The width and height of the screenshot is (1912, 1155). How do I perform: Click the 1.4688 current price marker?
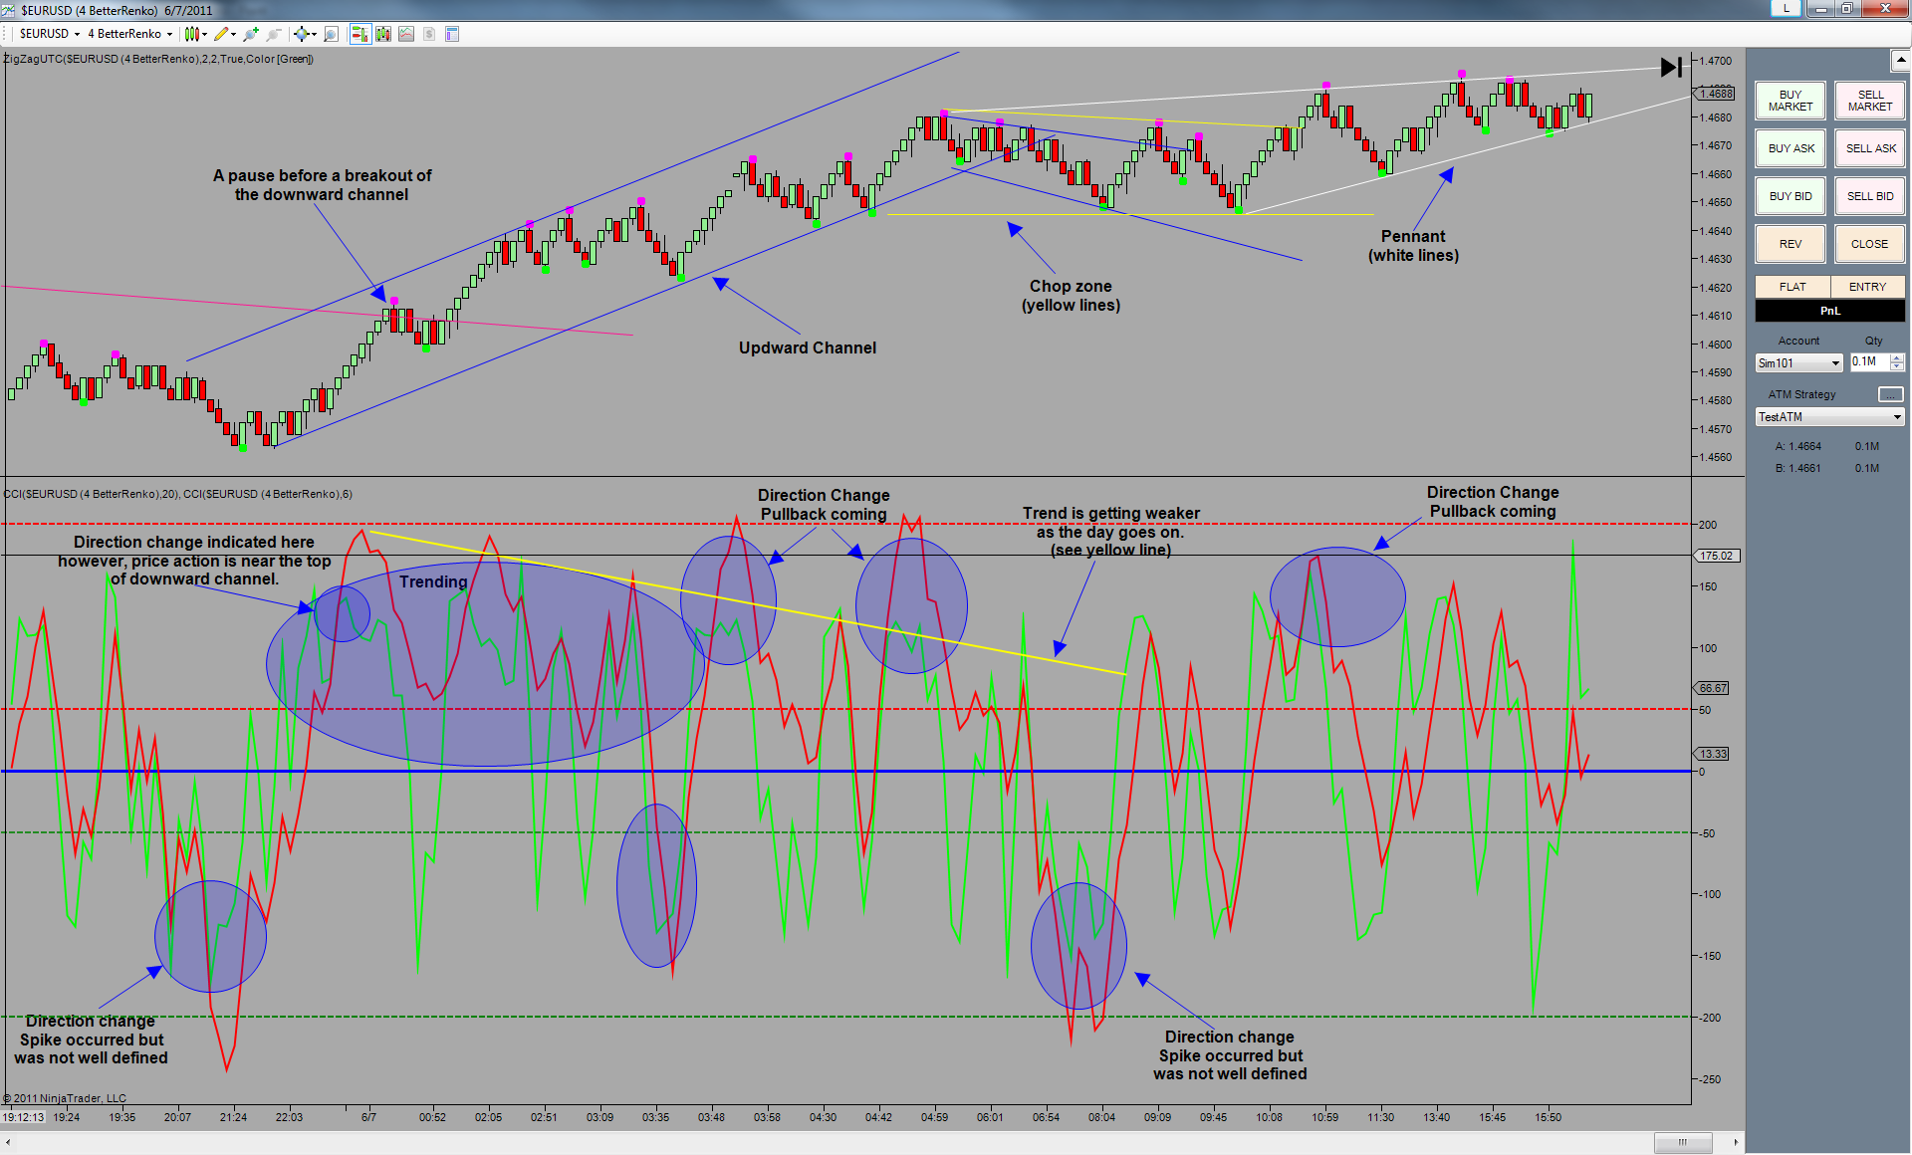click(x=1715, y=94)
